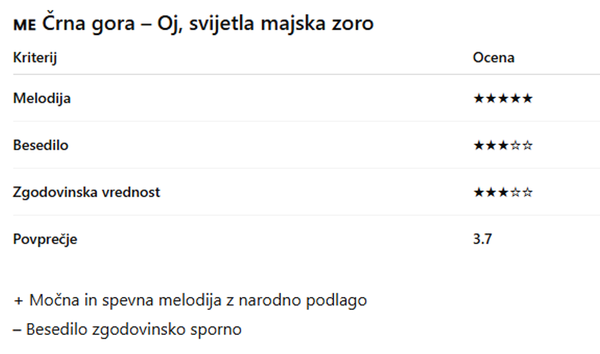600x354 pixels.
Task: Click the third star of Melodija rating
Action: click(503, 98)
